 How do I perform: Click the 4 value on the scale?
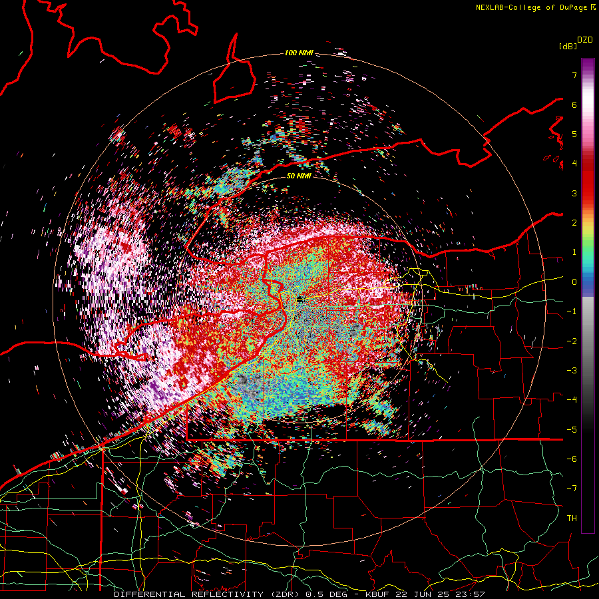point(574,164)
